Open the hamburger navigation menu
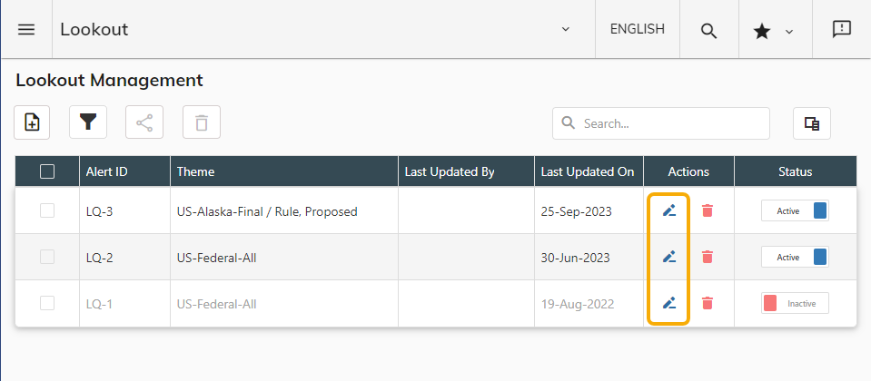The width and height of the screenshot is (871, 381). (x=26, y=29)
